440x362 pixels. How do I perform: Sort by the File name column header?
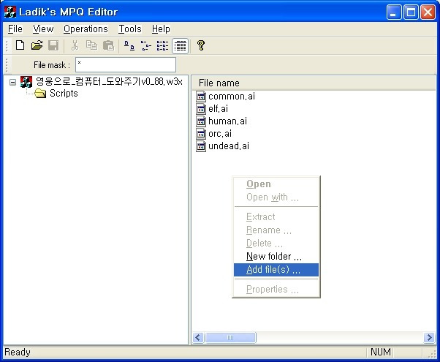coord(314,83)
